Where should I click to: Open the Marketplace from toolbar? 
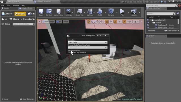[x=59, y=12]
